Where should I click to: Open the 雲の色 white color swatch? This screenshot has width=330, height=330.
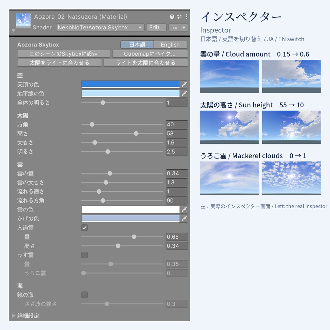[x=131, y=209]
